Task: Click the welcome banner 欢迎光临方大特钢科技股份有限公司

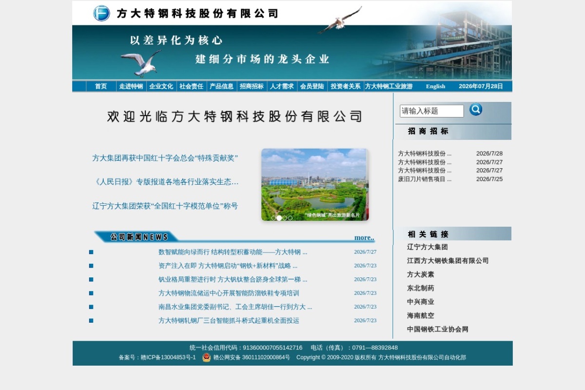Action: [235, 117]
